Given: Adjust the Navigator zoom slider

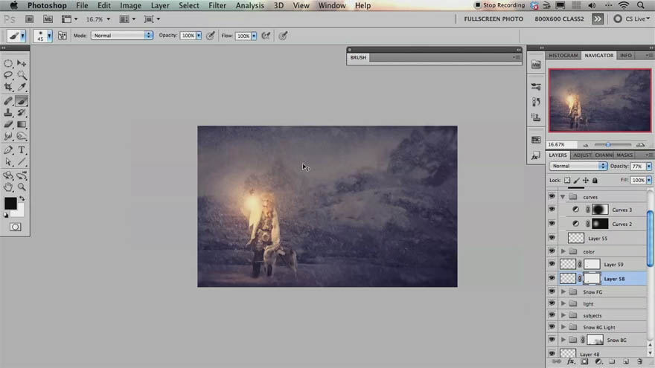Looking at the screenshot, I should coord(608,144).
